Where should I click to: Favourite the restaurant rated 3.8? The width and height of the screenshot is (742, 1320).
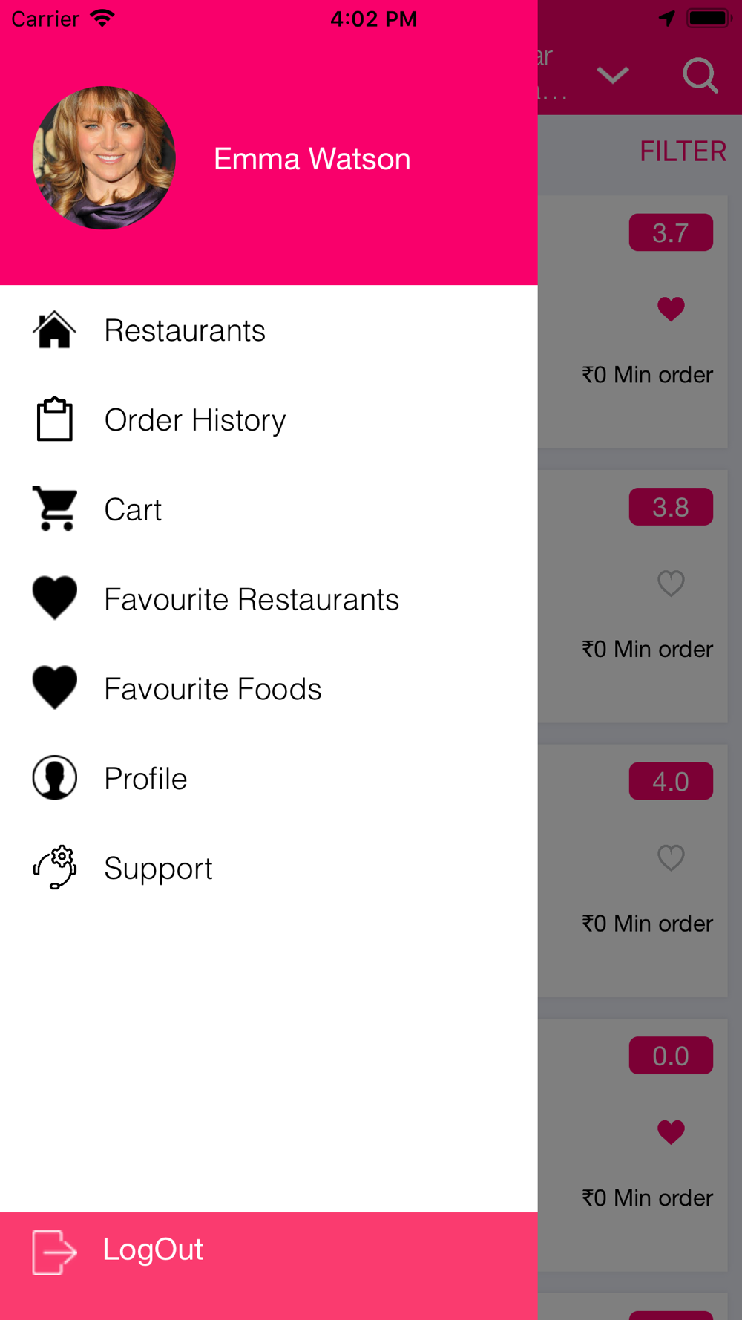tap(671, 584)
